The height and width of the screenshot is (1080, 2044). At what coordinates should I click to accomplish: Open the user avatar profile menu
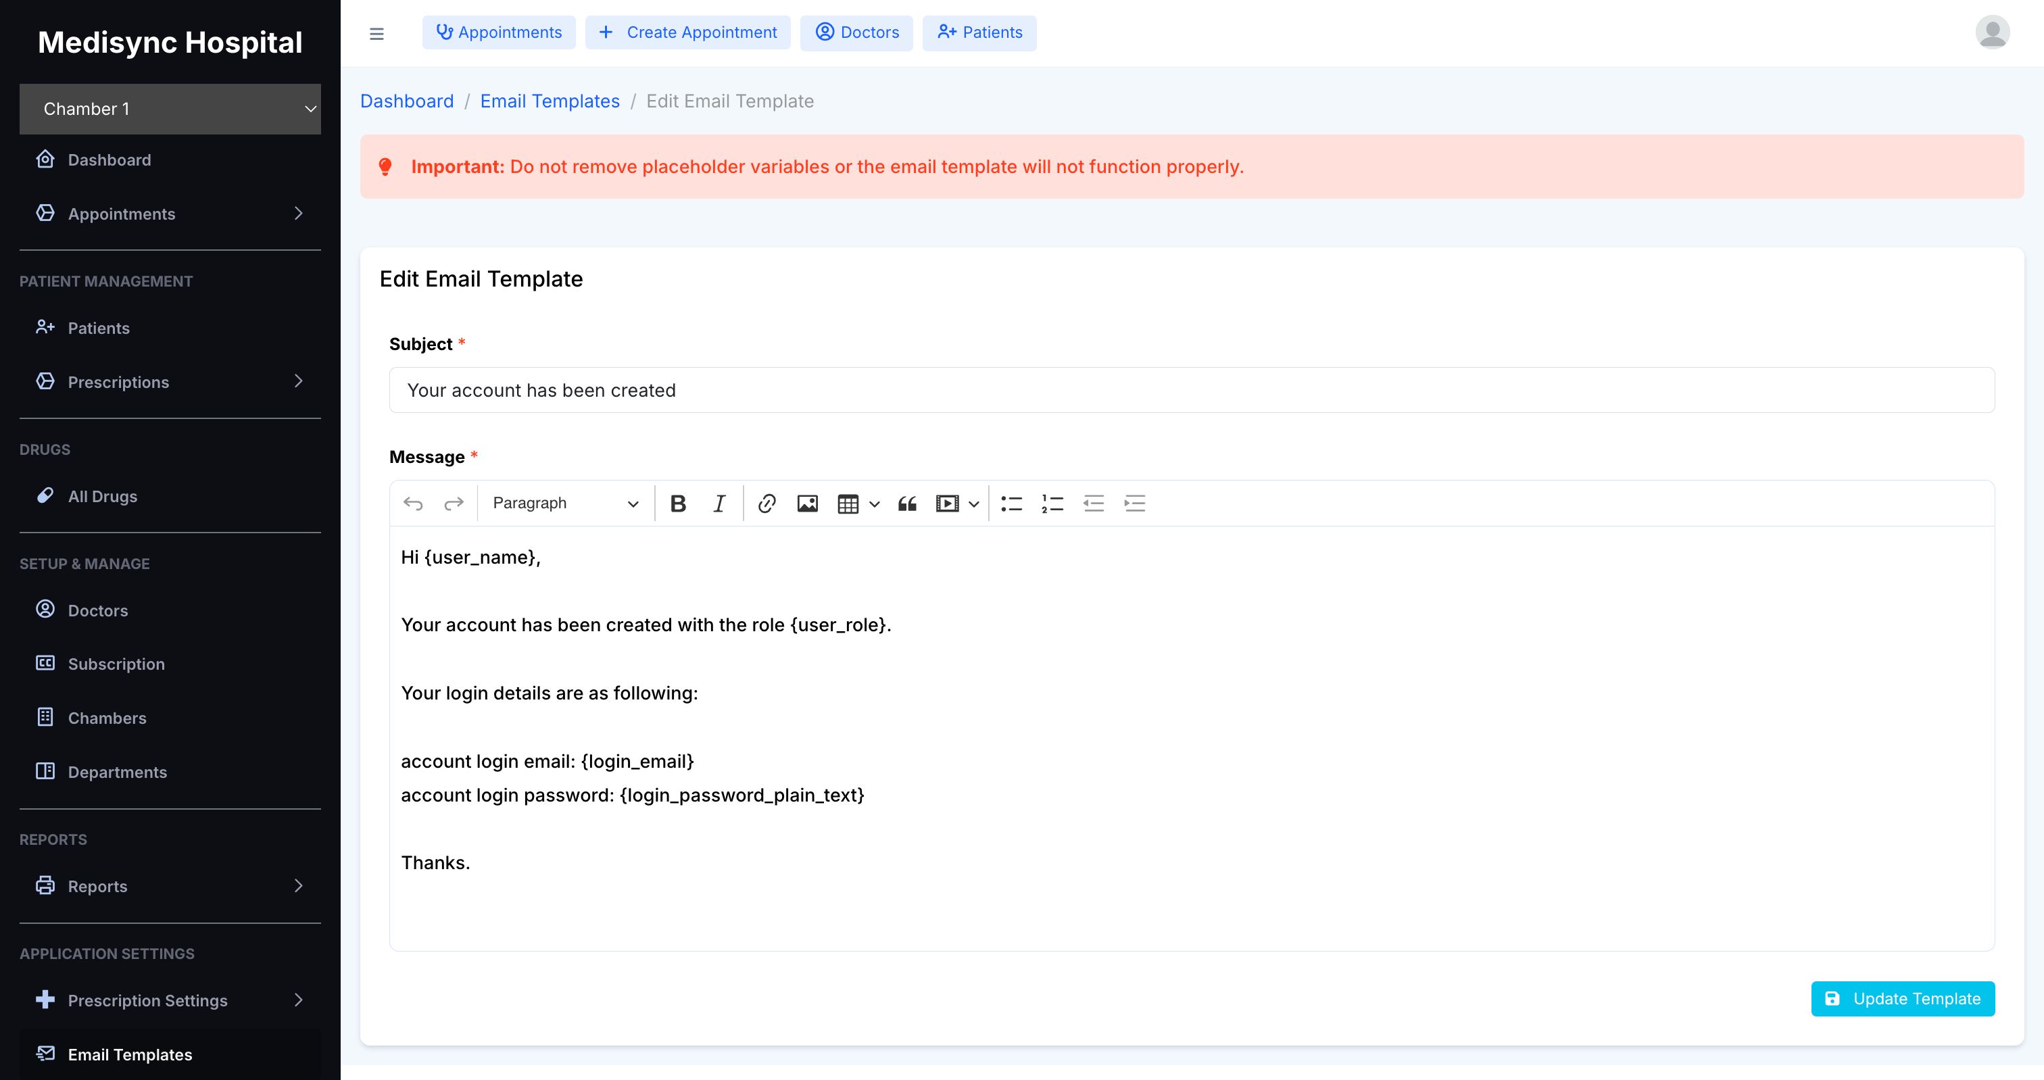(1992, 32)
